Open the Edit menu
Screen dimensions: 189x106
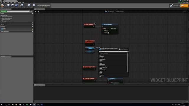[4, 2]
